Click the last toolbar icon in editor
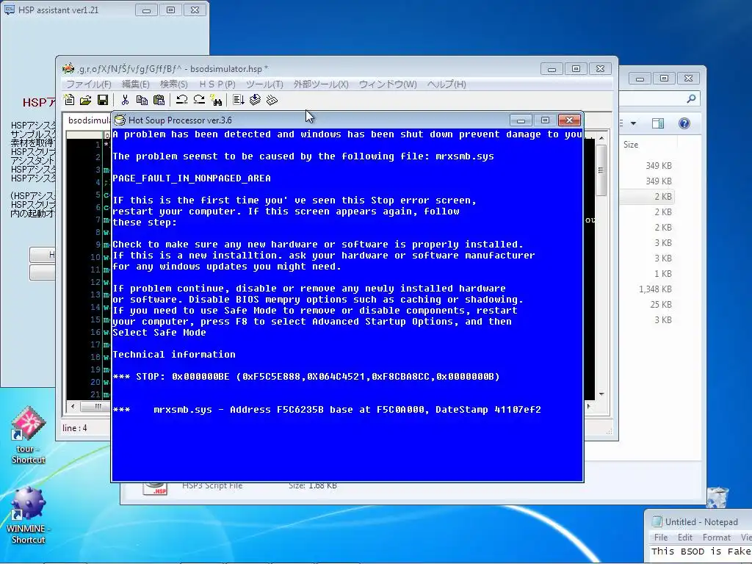This screenshot has width=752, height=564. (272, 100)
